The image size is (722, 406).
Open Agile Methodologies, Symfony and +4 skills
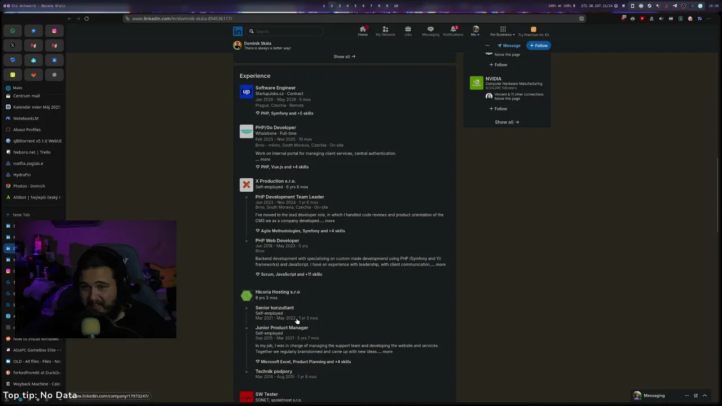click(x=300, y=231)
